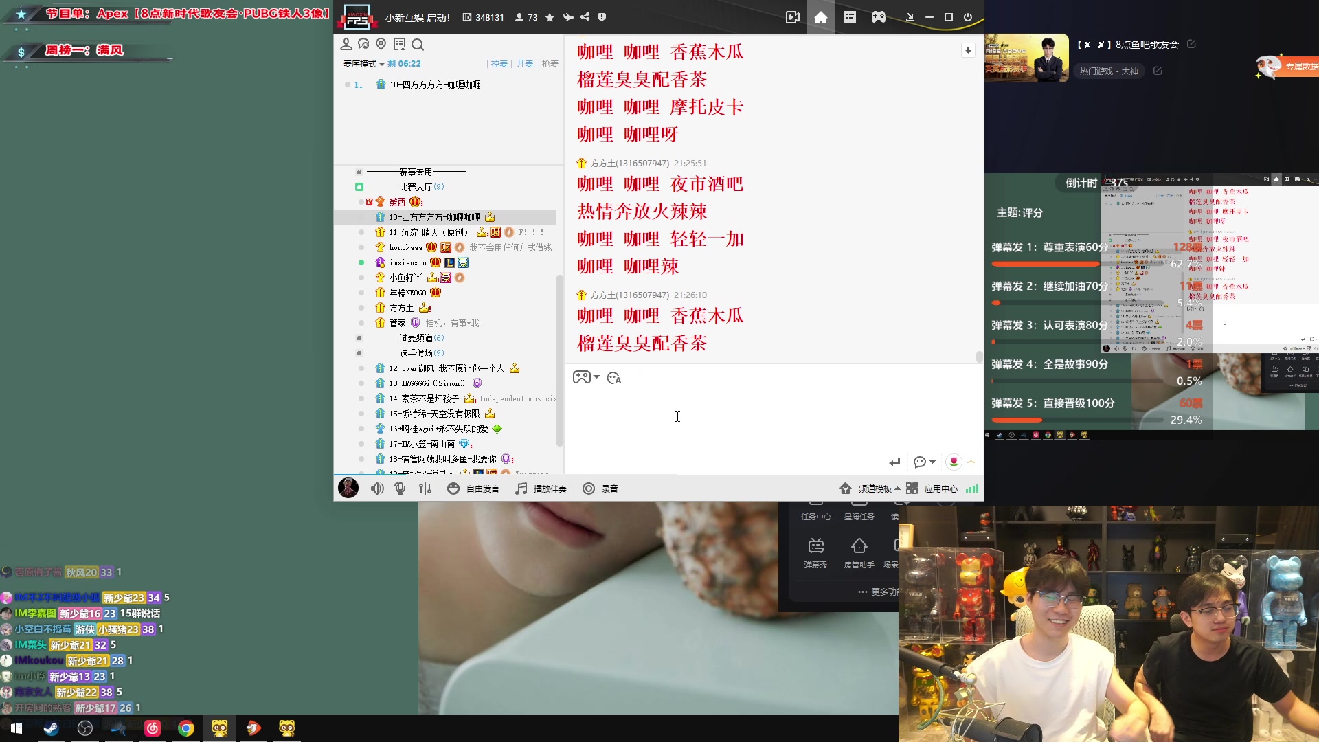Mute the speaker volume icon on bottom bar
The height and width of the screenshot is (742, 1319).
click(x=377, y=488)
